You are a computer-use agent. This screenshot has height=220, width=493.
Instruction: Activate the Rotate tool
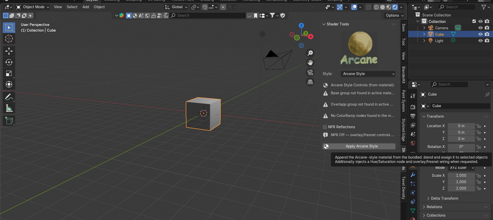click(x=9, y=62)
